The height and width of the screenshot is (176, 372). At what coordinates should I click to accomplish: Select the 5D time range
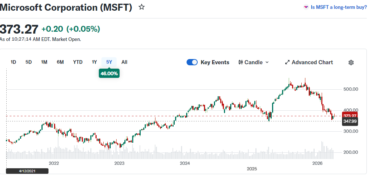pyautogui.click(x=29, y=62)
